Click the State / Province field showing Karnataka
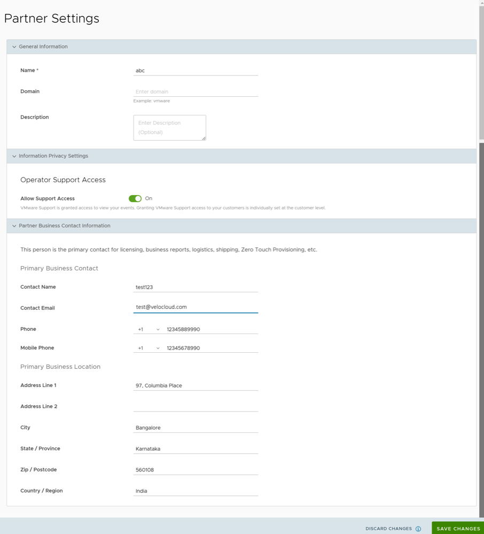484x534 pixels. click(x=196, y=448)
